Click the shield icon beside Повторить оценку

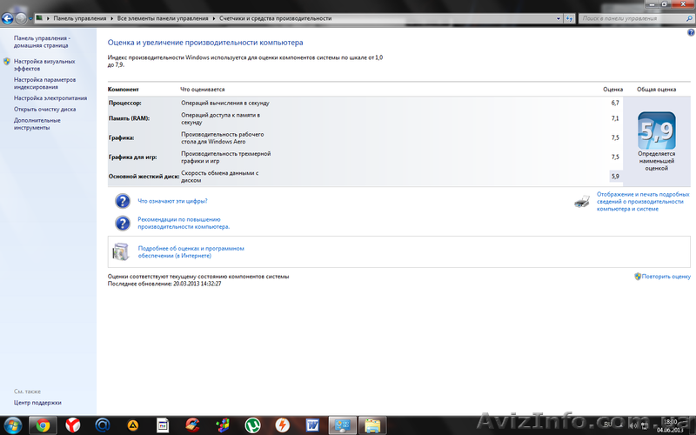click(x=639, y=277)
